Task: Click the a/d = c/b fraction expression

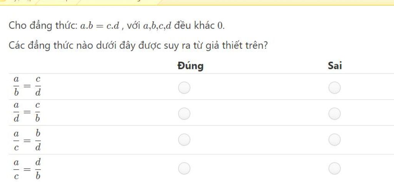Action: click(27, 112)
